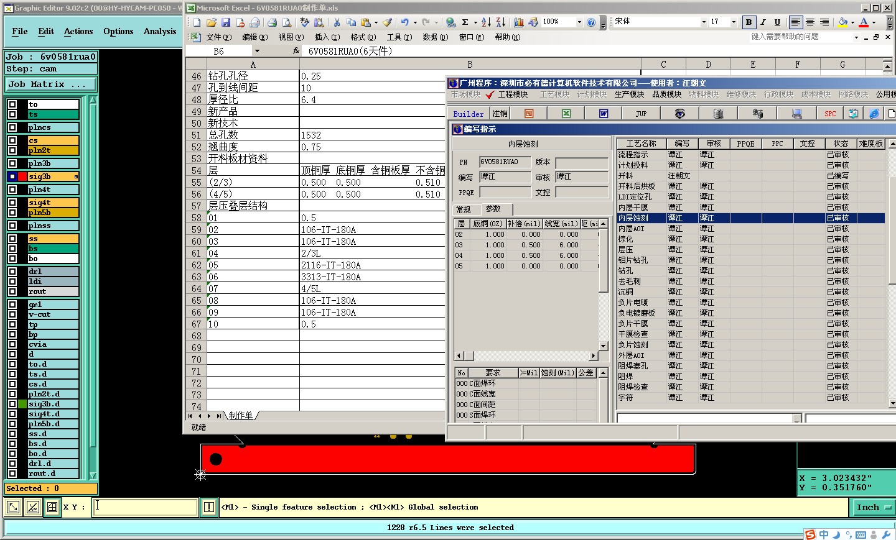Open the font color dropdown arrow
This screenshot has width=896, height=540.
point(874,22)
